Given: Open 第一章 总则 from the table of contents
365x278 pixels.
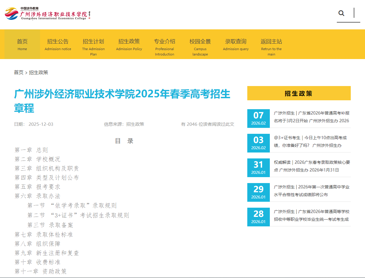Looking at the screenshot, I should pyautogui.click(x=31, y=150).
